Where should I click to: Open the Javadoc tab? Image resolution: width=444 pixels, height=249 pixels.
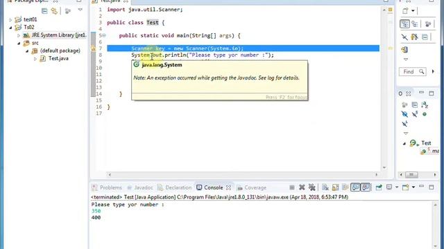[140, 187]
